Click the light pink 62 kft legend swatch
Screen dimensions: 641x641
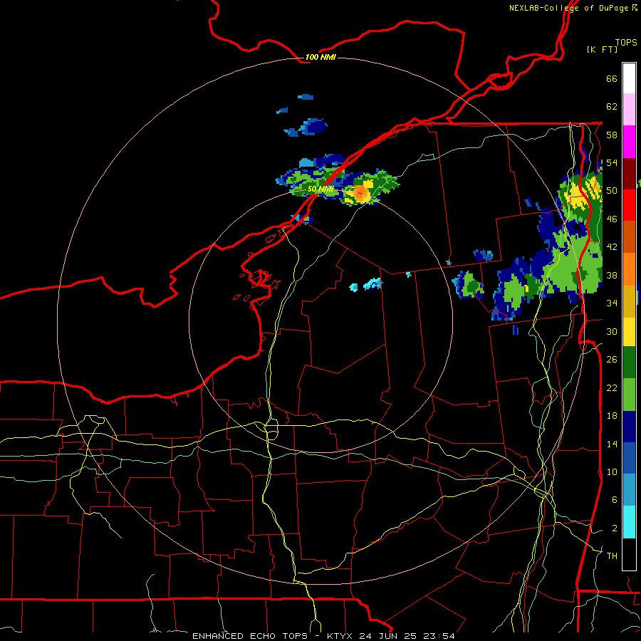(x=629, y=109)
